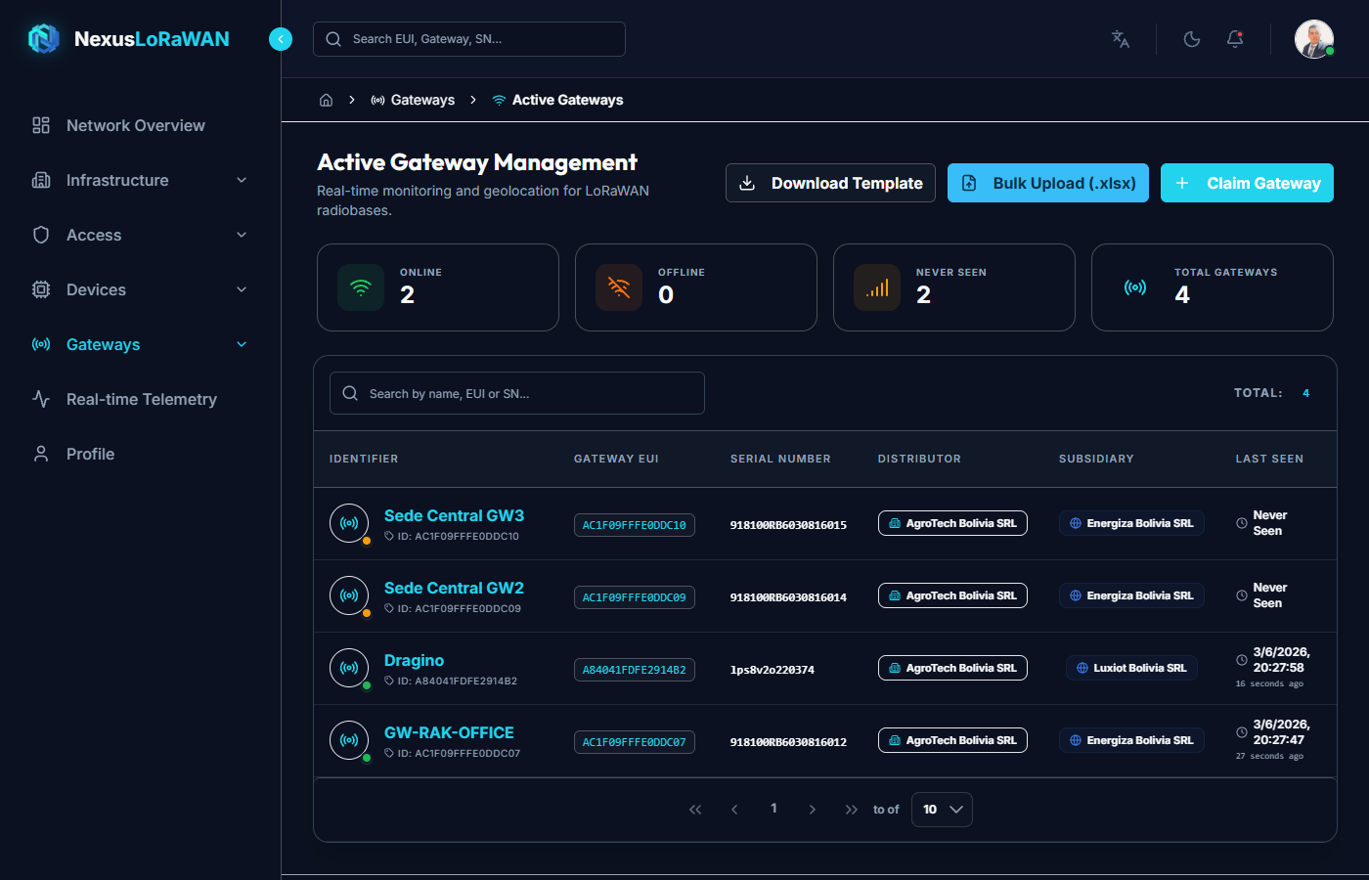Click GW-RAK-OFFICE gateway circle icon
The image size is (1369, 880).
pos(349,740)
